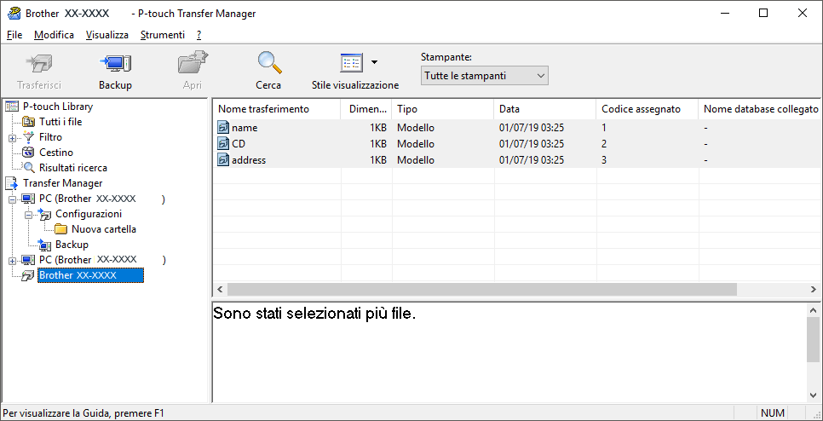Collapse the Configurazioni node
Viewport: 823px width, 421px height.
pos(28,215)
